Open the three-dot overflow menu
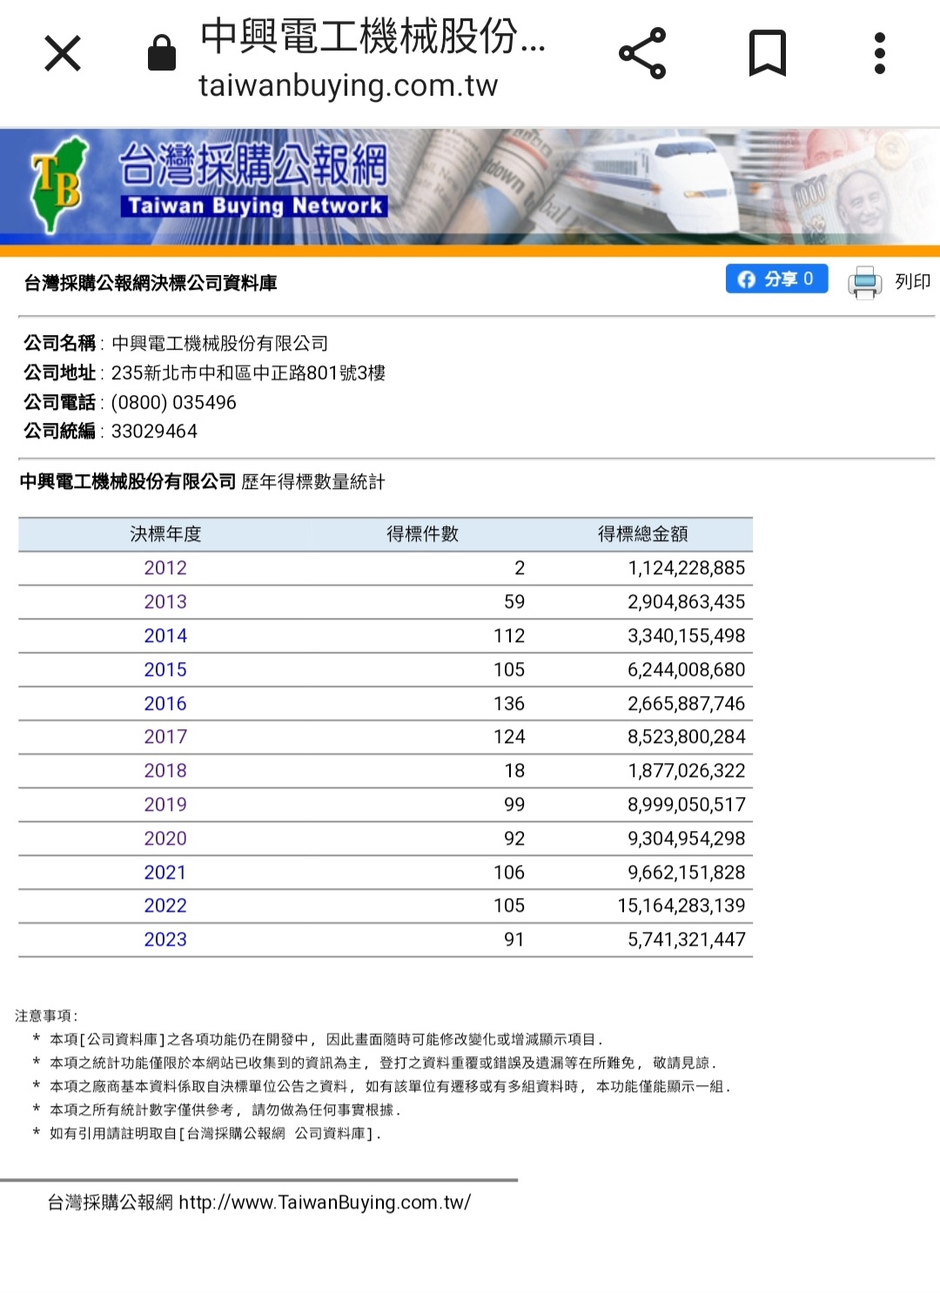The width and height of the screenshot is (940, 1293). (880, 54)
